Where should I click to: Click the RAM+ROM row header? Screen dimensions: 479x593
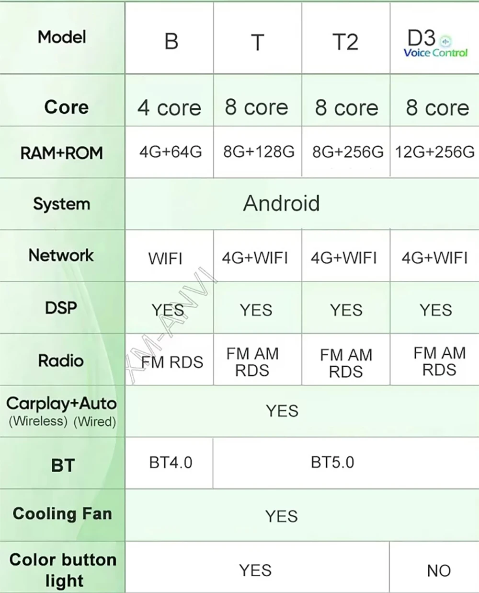coord(62,153)
